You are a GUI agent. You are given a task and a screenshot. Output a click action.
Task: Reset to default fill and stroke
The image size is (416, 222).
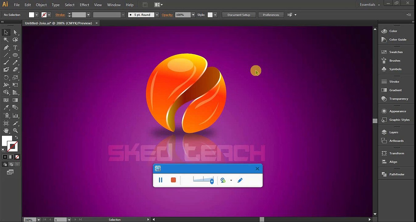click(3, 150)
